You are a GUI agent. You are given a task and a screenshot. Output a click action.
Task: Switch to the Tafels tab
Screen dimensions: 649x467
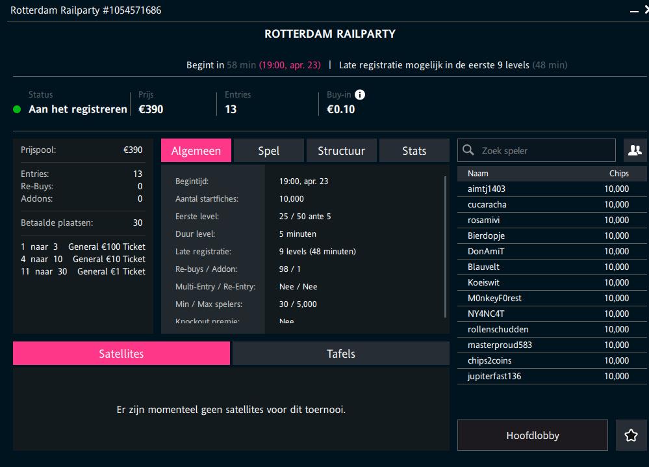340,353
